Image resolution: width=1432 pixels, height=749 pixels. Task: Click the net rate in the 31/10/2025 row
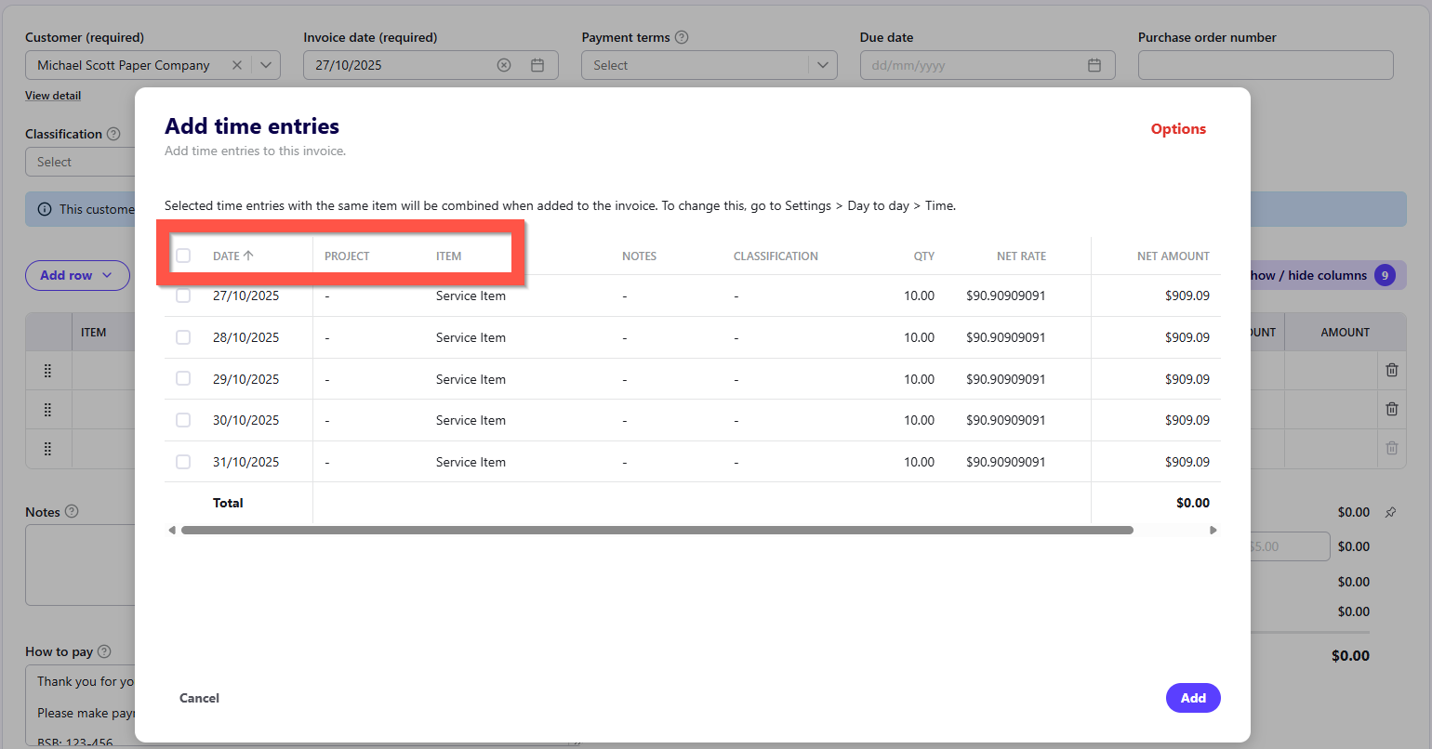tap(1006, 462)
